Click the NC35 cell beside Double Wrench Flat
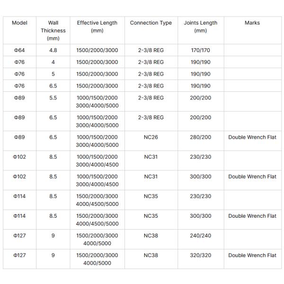The image size is (284, 284). (x=151, y=216)
